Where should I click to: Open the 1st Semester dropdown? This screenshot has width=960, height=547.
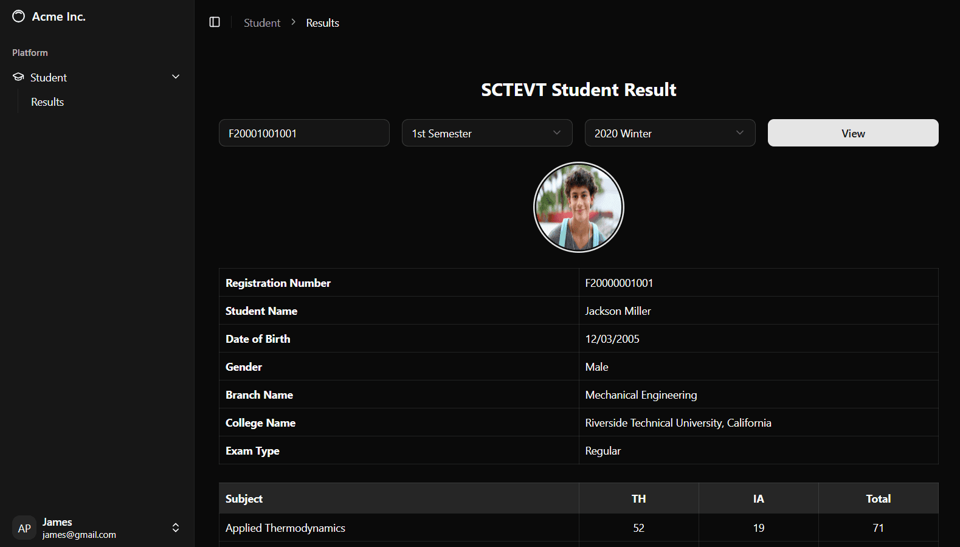click(x=486, y=133)
